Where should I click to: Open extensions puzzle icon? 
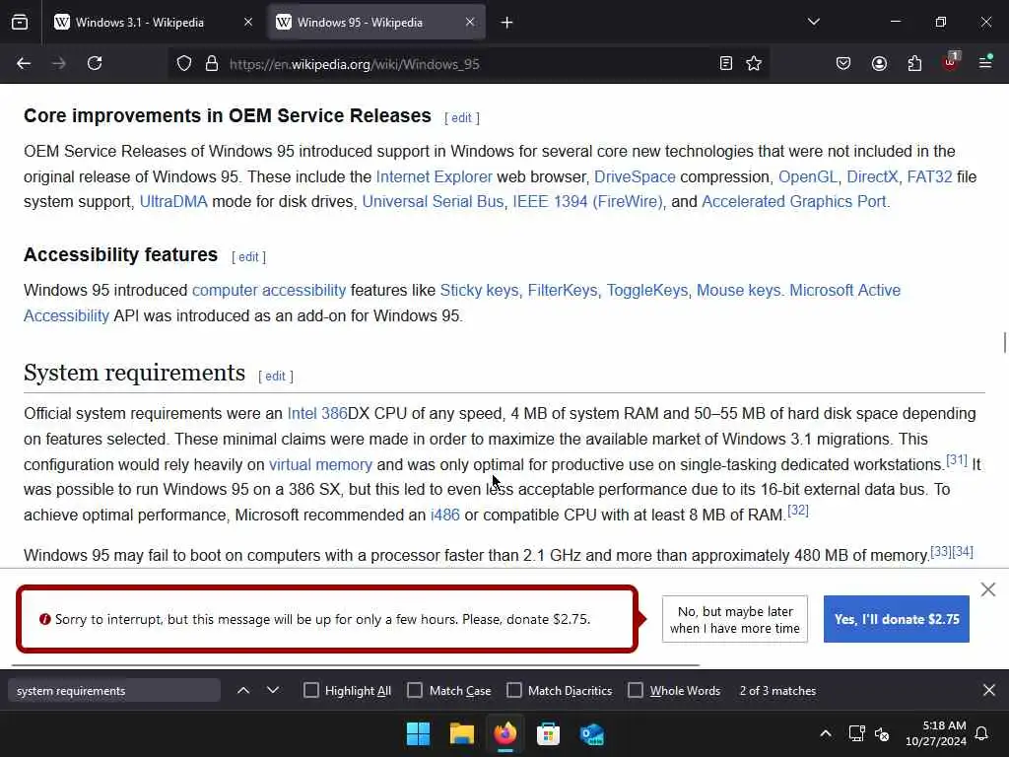914,63
